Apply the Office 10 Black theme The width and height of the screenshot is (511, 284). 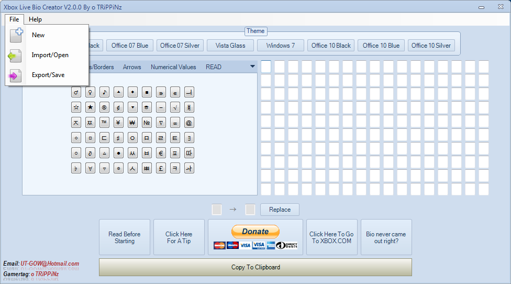click(331, 46)
